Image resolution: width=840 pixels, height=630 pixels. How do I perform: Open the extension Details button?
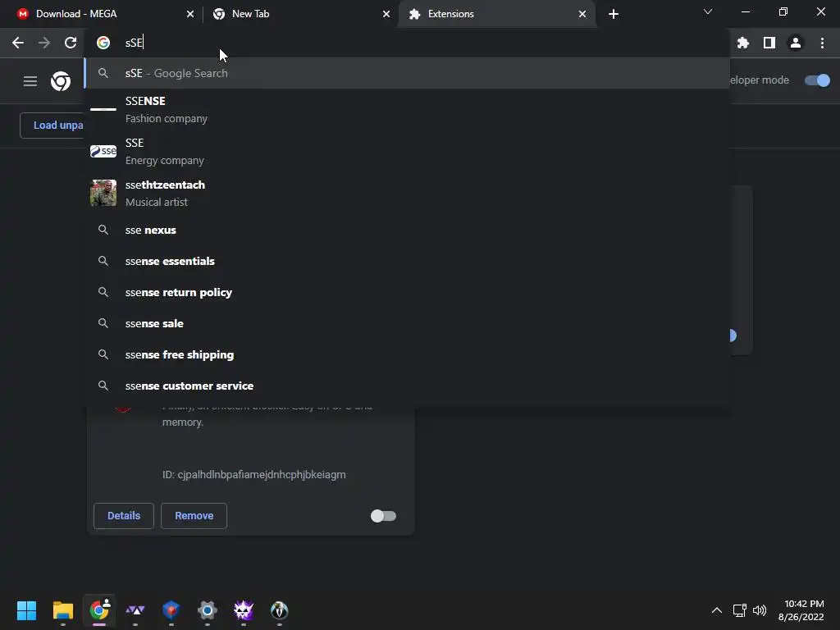[x=124, y=516]
